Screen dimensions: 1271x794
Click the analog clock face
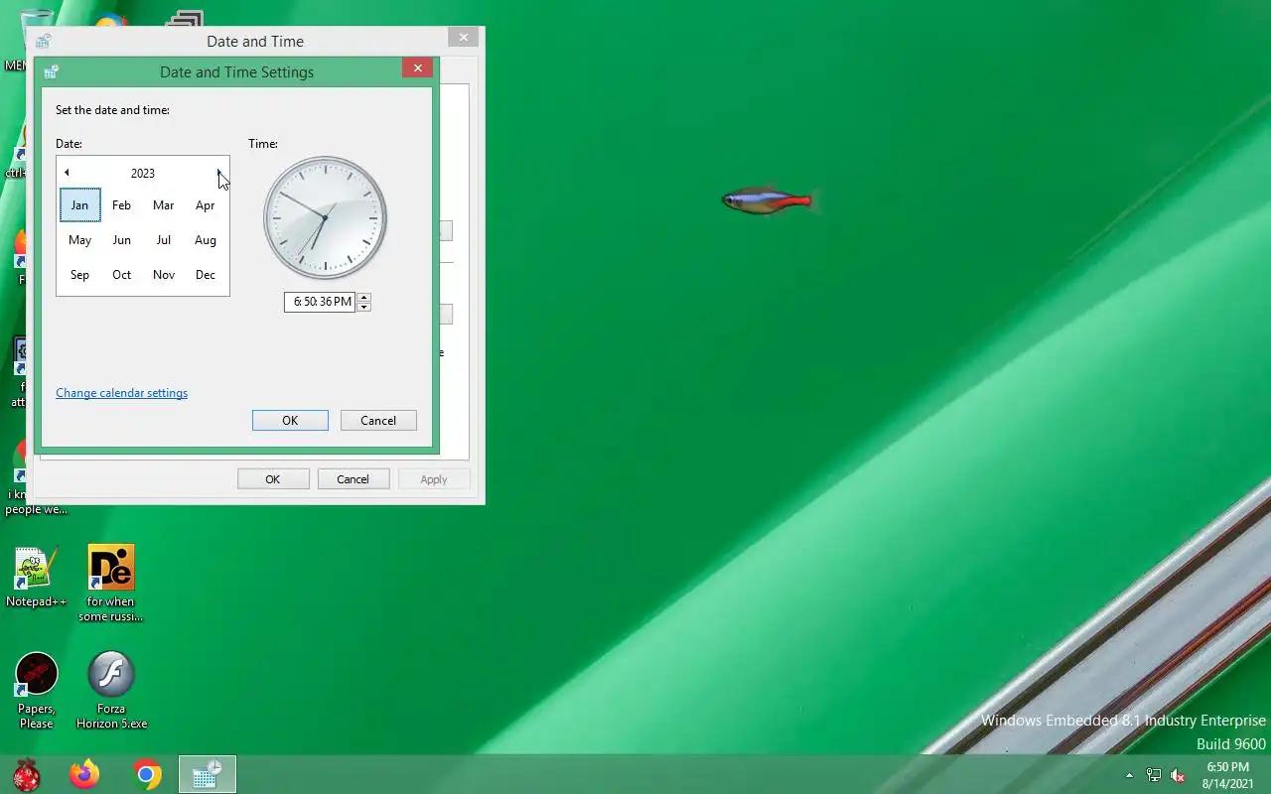pyautogui.click(x=325, y=218)
